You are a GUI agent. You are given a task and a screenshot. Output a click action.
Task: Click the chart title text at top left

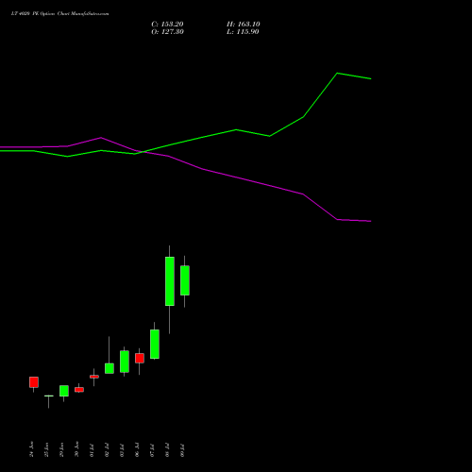click(x=59, y=14)
